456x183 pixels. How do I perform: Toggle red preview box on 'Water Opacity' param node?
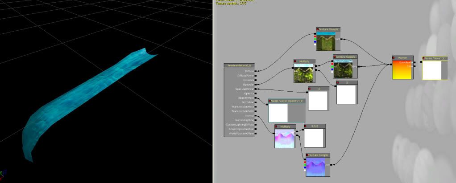tap(269, 101)
